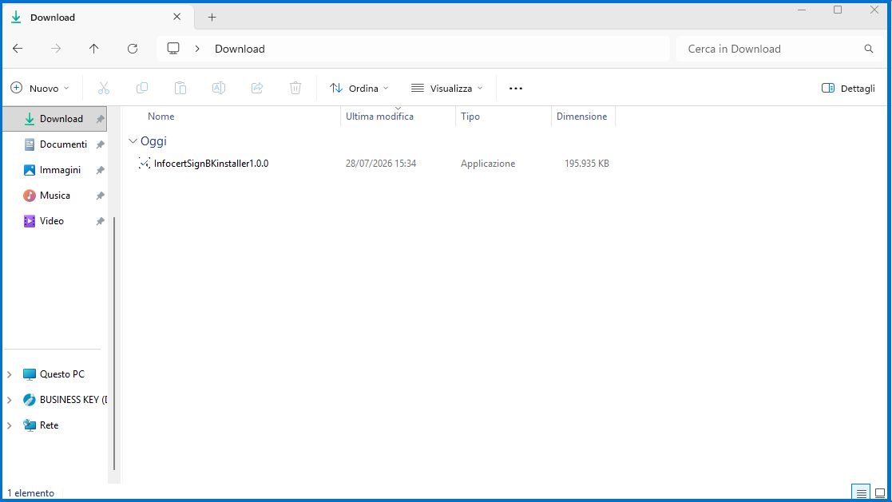This screenshot has height=502, width=892.
Task: Expand BUSINESS KEY drive node
Action: point(9,400)
